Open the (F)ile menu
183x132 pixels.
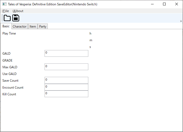[6, 11]
